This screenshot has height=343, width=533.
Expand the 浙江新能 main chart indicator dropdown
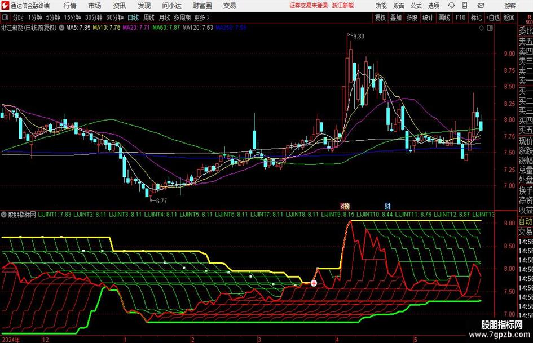coord(61,28)
